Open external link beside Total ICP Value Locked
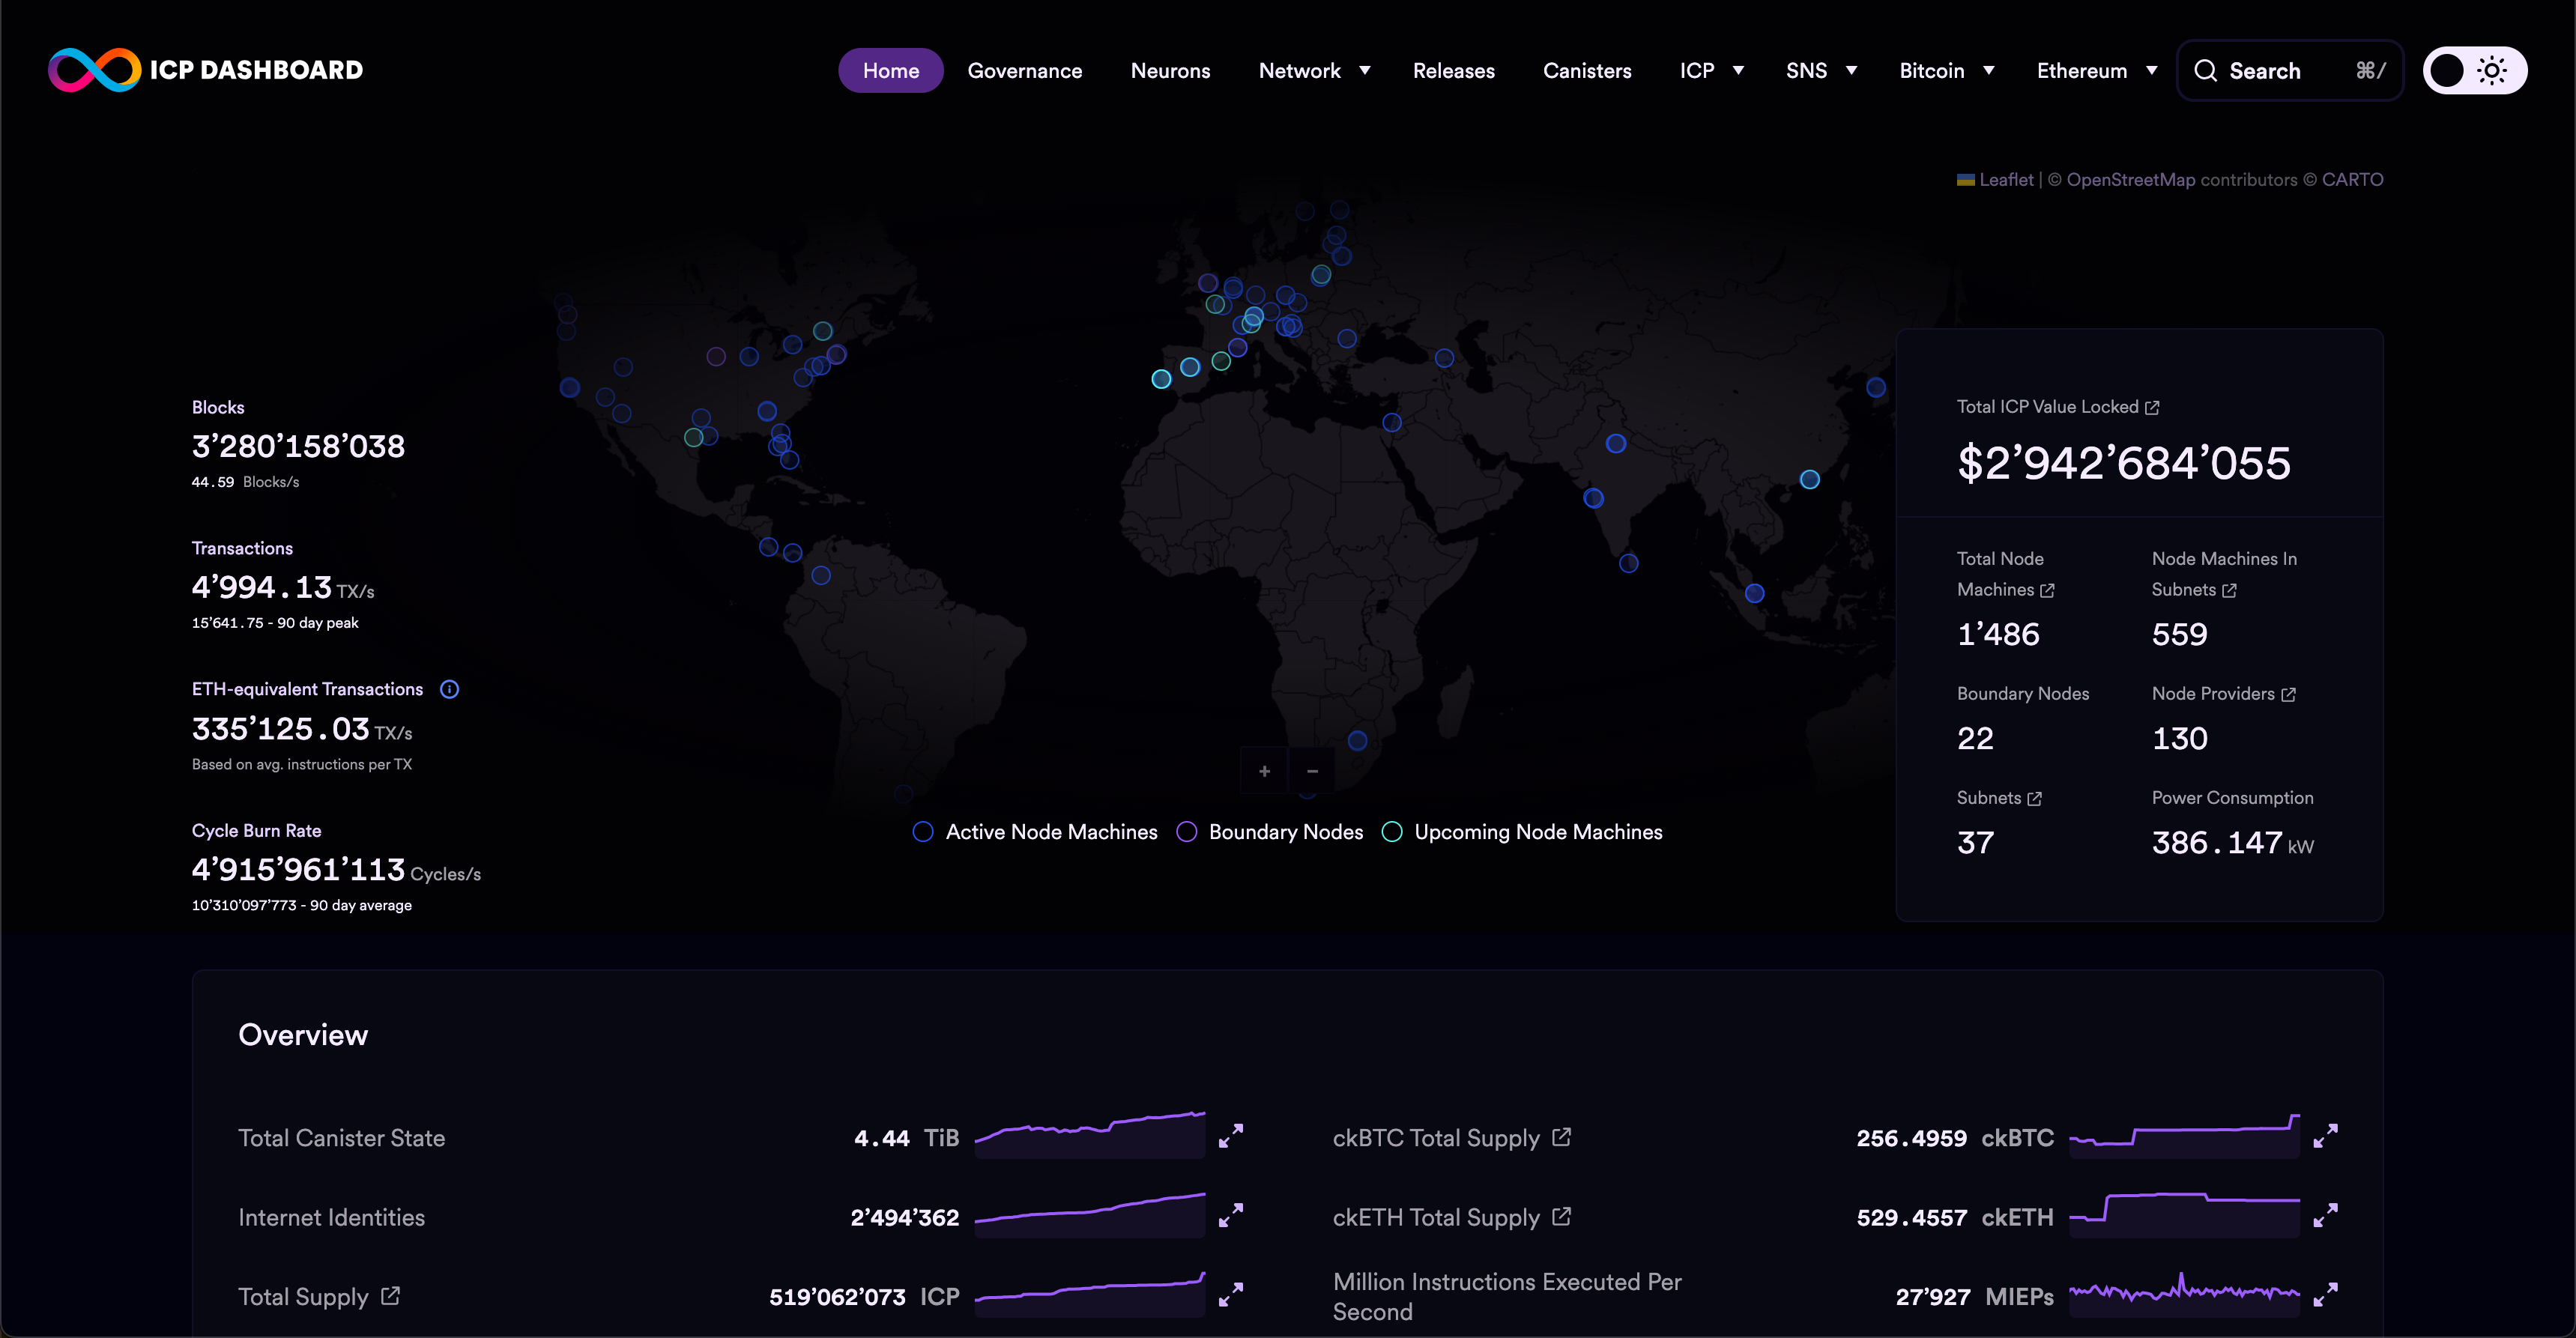Viewport: 2576px width, 1338px height. [2152, 407]
